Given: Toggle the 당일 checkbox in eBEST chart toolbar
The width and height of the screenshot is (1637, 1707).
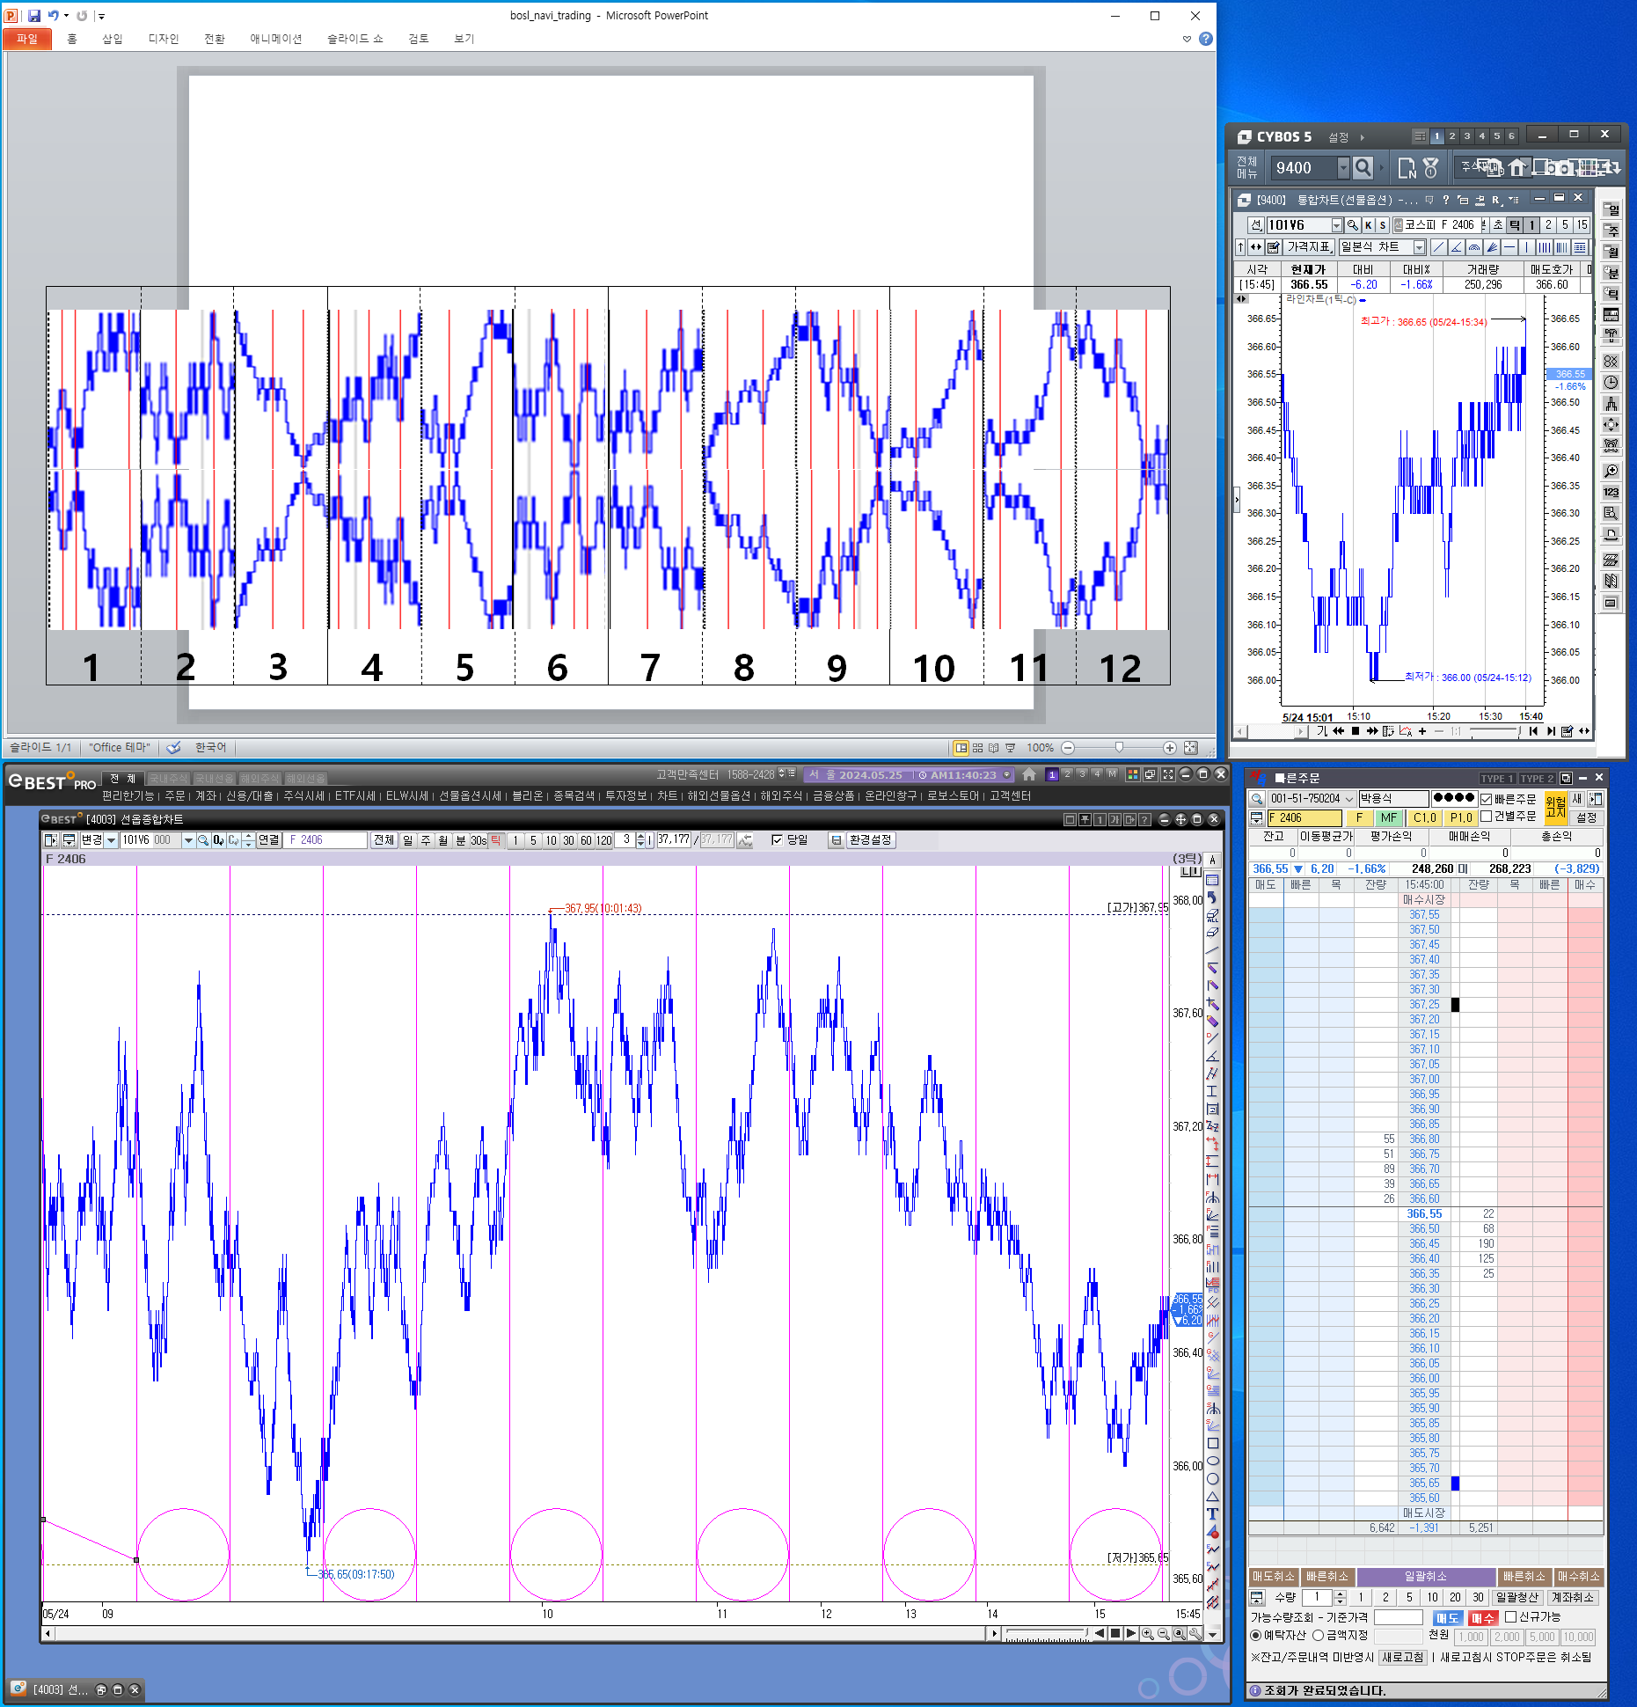Looking at the screenshot, I should 777,840.
